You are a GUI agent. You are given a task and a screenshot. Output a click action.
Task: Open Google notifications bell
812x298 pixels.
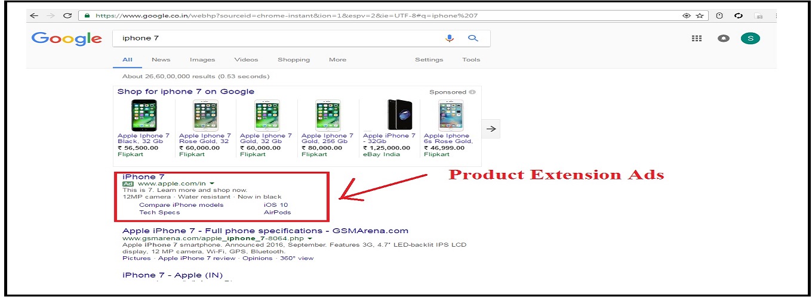click(x=724, y=38)
